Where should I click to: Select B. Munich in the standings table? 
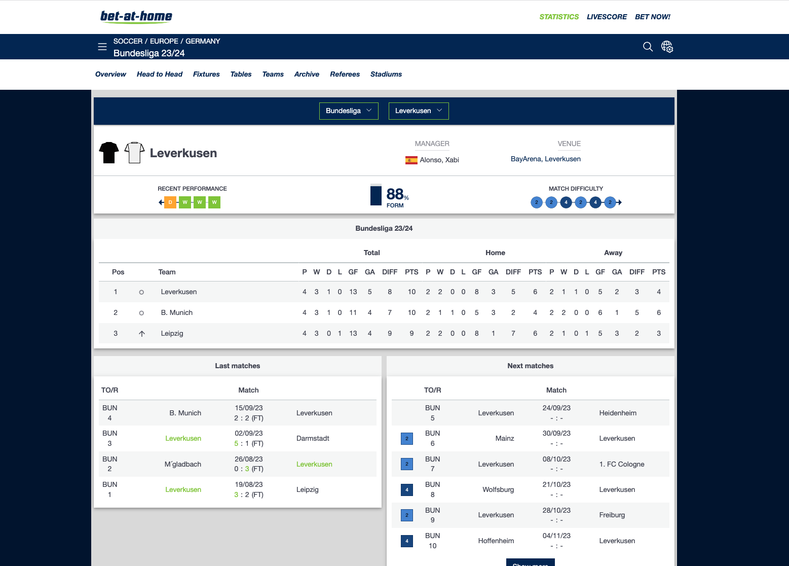tap(177, 312)
